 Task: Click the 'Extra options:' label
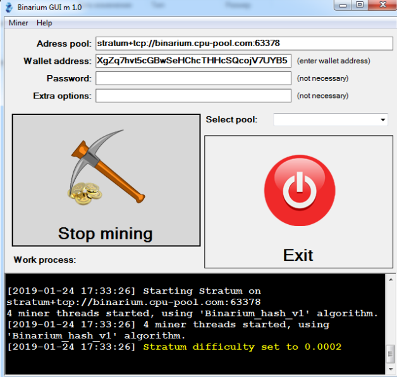pos(63,96)
